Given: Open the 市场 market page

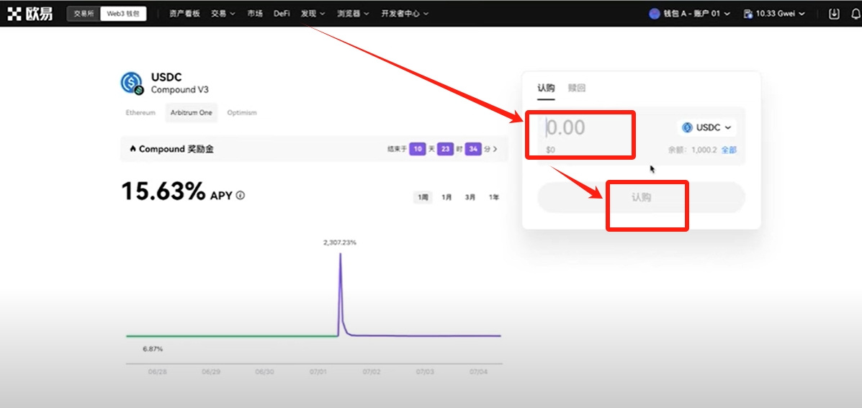Looking at the screenshot, I should click(254, 14).
